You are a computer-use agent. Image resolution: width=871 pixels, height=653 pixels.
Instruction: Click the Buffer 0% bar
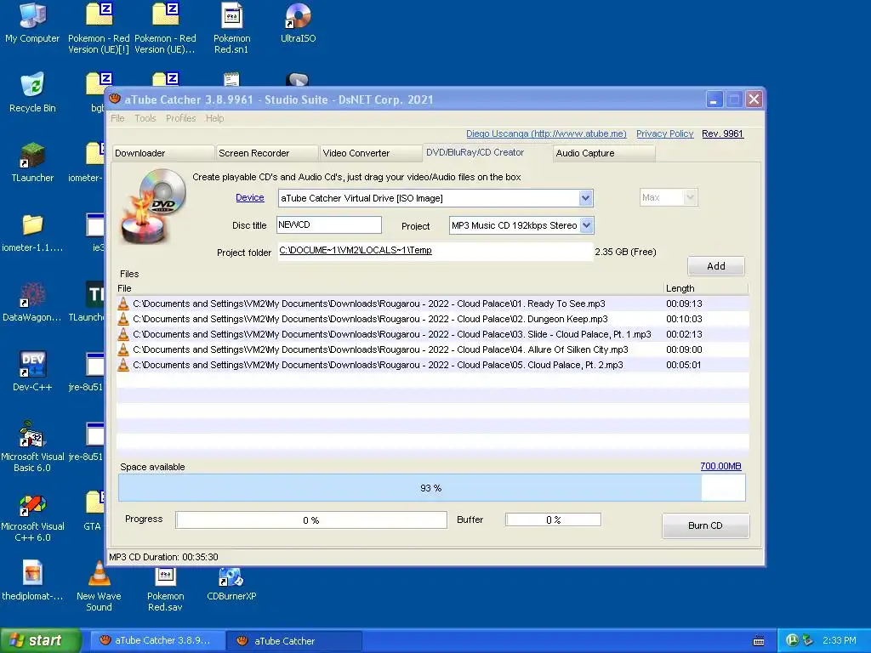click(553, 520)
